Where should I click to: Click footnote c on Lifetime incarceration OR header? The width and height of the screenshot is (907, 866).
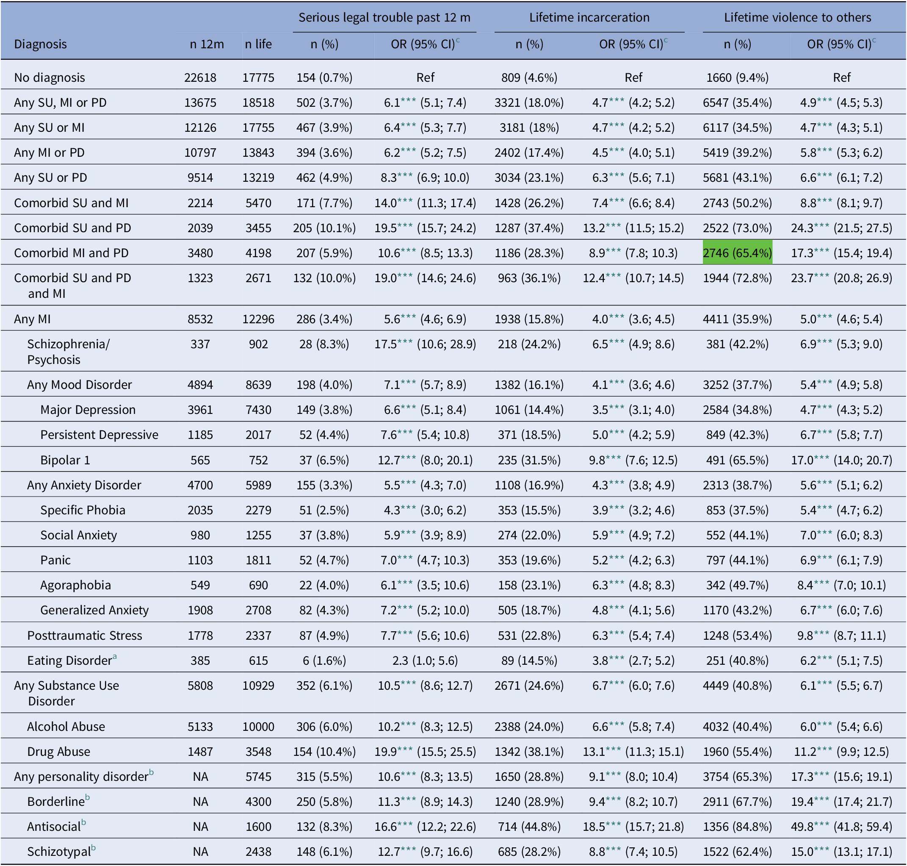(666, 41)
